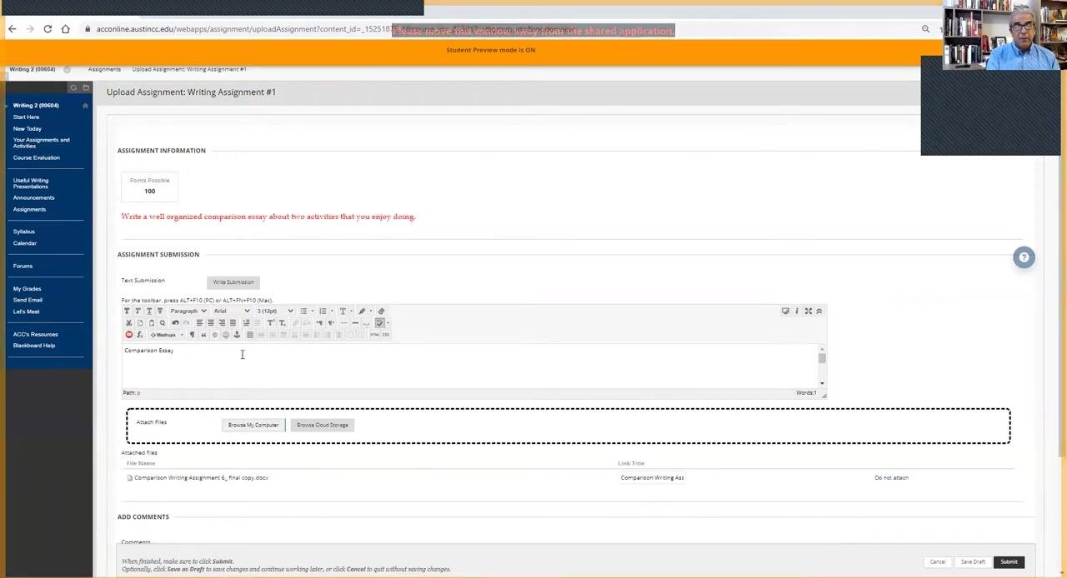Image resolution: width=1067 pixels, height=578 pixels.
Task: Click Browse My Computer button
Action: pyautogui.click(x=253, y=425)
